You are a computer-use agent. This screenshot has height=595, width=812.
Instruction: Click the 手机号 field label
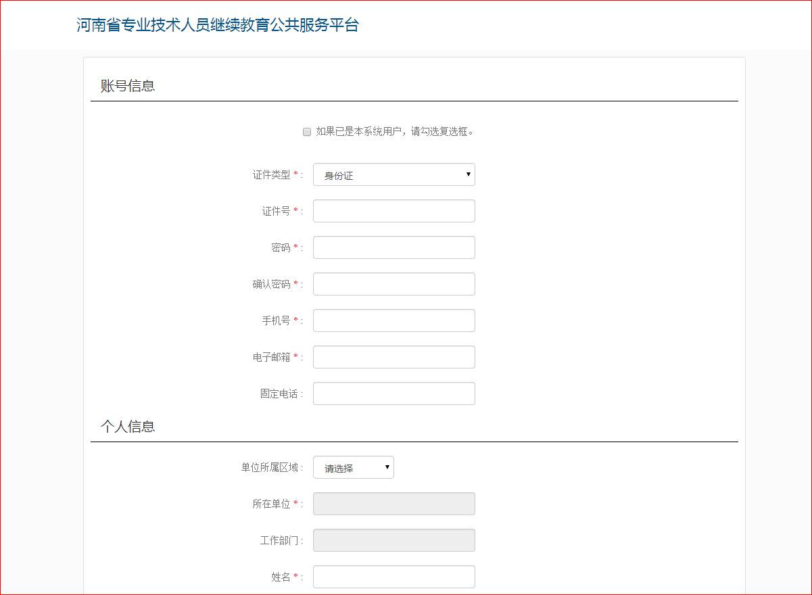pos(276,320)
